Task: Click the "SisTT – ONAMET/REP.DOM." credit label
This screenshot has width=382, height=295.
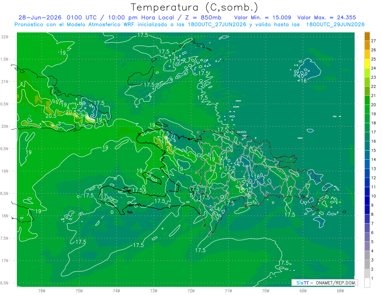Action: pos(325,283)
